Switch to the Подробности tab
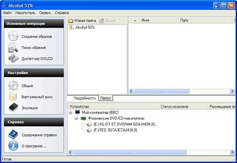Screen dimensions: 237x163 [x=85, y=98]
